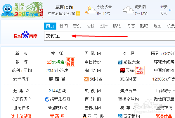
Task: Open the 2345小游戏 link
Action: 57,71
